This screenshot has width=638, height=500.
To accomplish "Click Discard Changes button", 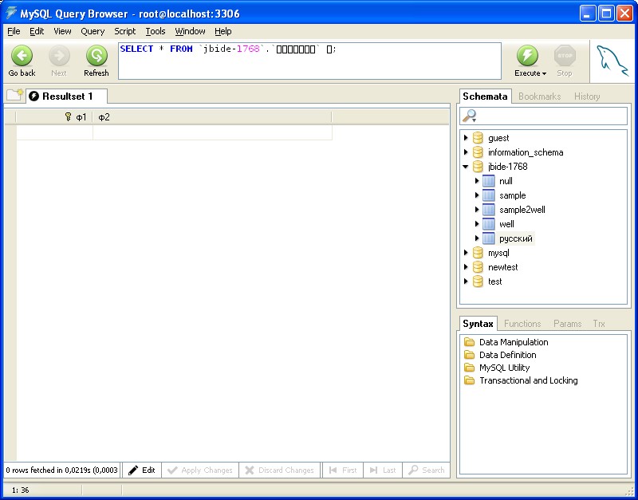I will pyautogui.click(x=280, y=470).
